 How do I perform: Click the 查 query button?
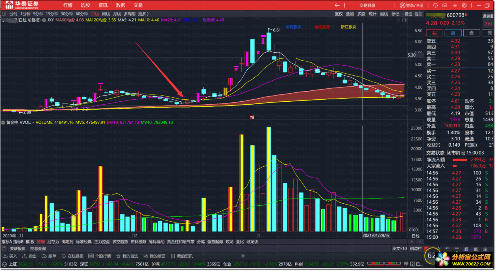pos(471,33)
